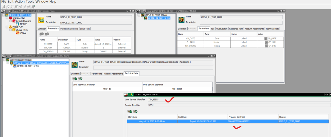This screenshot has width=331, height=137.
Task: Click the Name field in Charge window
Action: [95, 17]
